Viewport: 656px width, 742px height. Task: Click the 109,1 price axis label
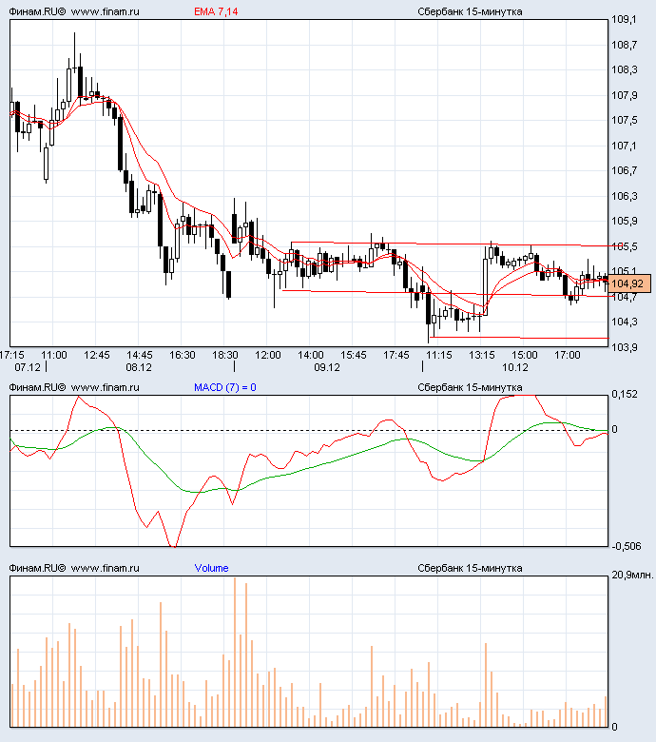pyautogui.click(x=625, y=19)
